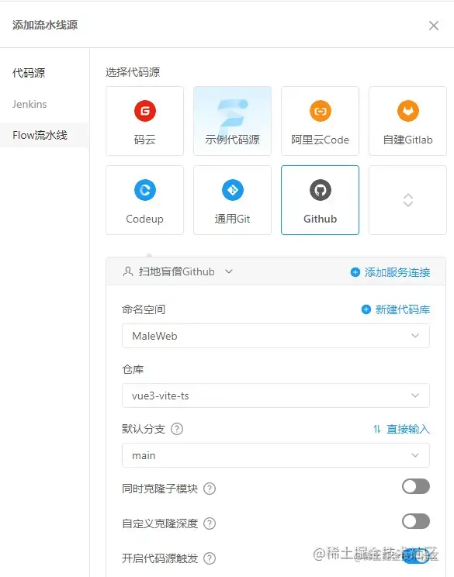Open the 默认分支 dropdown showing main

click(x=276, y=455)
